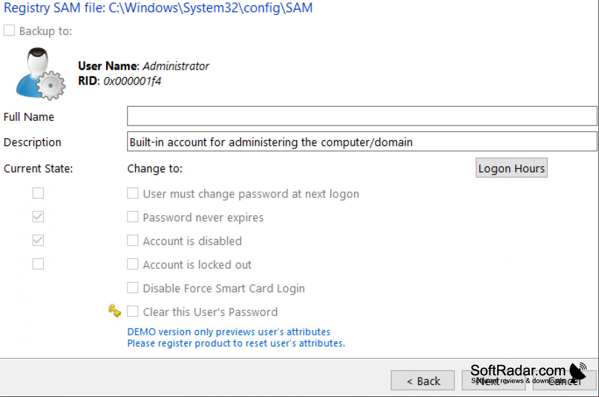Focus the Full Name text field
Image resolution: width=599 pixels, height=397 pixels.
[362, 116]
